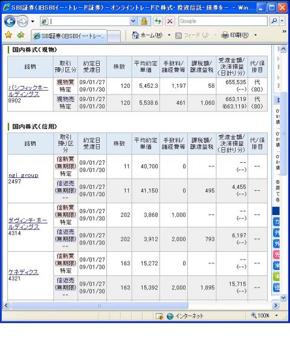Click the browser Back arrow button
Viewport: 290px width, 339px height.
[10, 21]
